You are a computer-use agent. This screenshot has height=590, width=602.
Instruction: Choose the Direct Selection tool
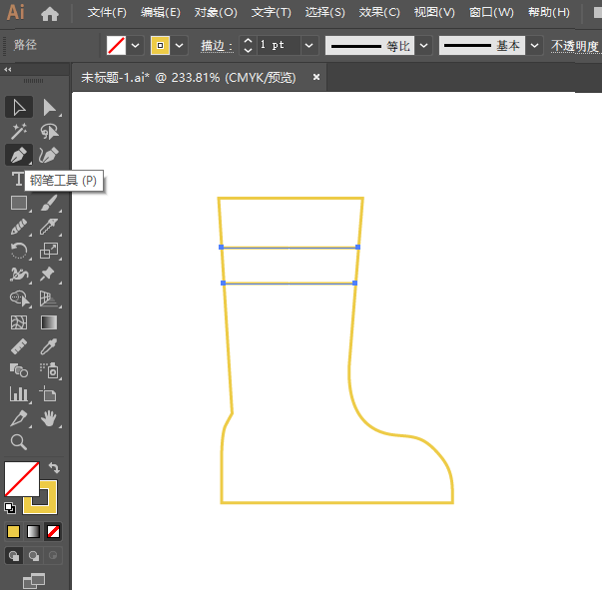[49, 108]
